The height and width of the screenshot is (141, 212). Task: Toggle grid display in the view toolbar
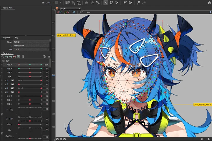81,12
